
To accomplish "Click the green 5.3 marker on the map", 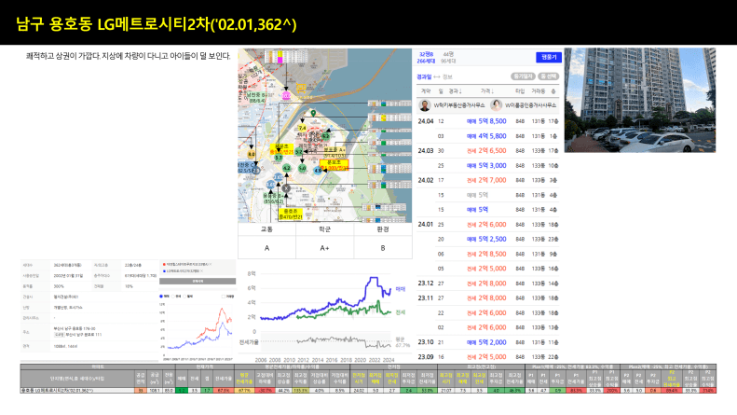I will tap(279, 158).
